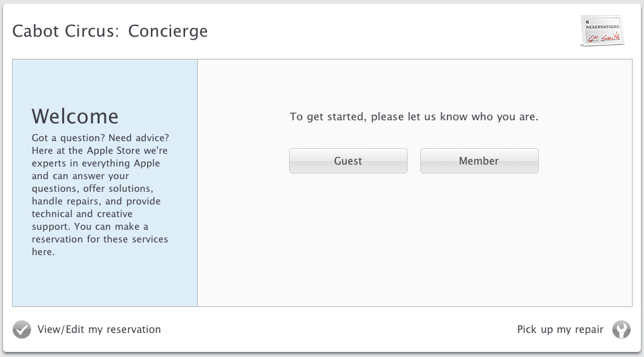Screen dimensions: 644x357
Task: Click the word "Concierge" in the title
Action: click(x=168, y=31)
